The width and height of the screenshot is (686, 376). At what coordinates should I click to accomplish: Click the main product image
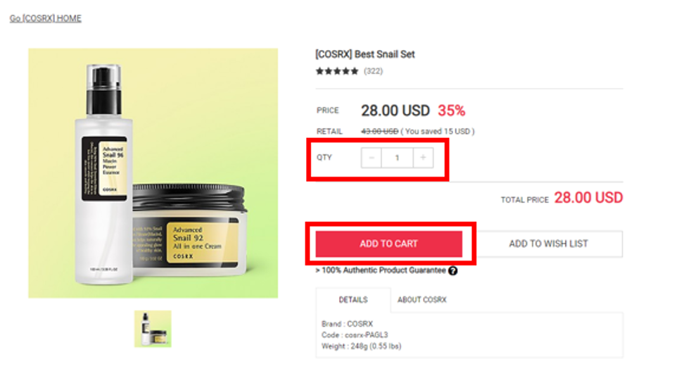[x=153, y=173]
